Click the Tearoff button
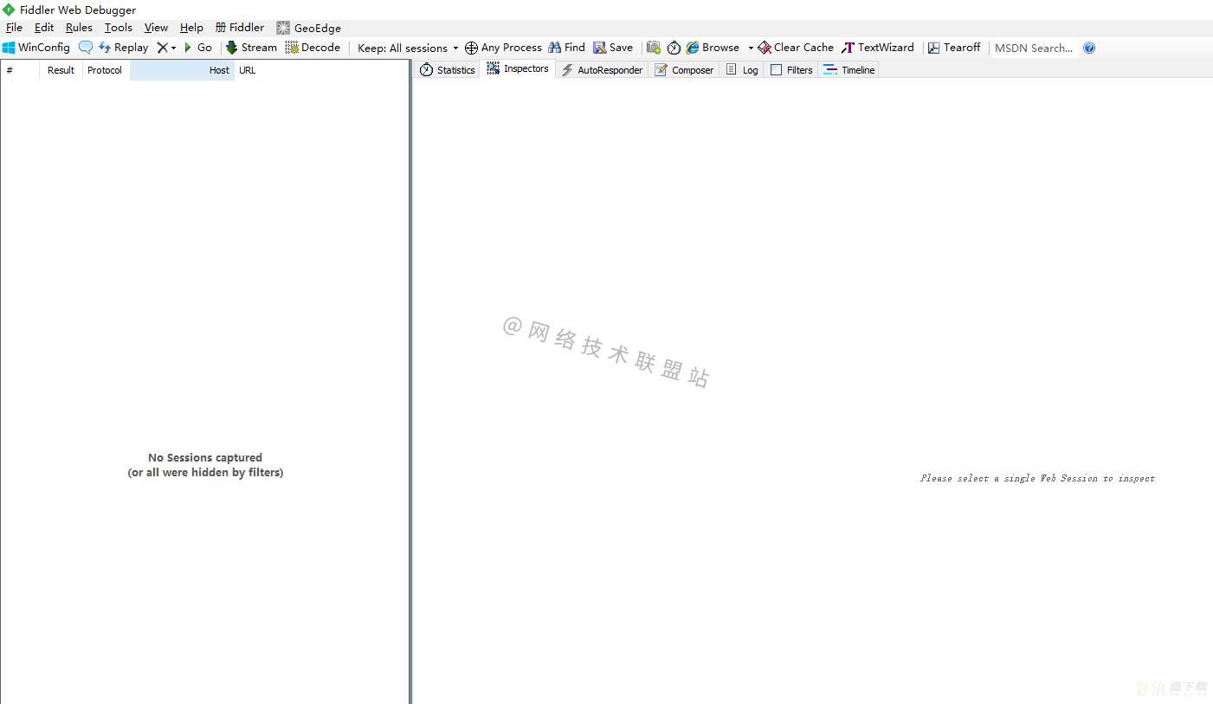The height and width of the screenshot is (704, 1213). [954, 48]
